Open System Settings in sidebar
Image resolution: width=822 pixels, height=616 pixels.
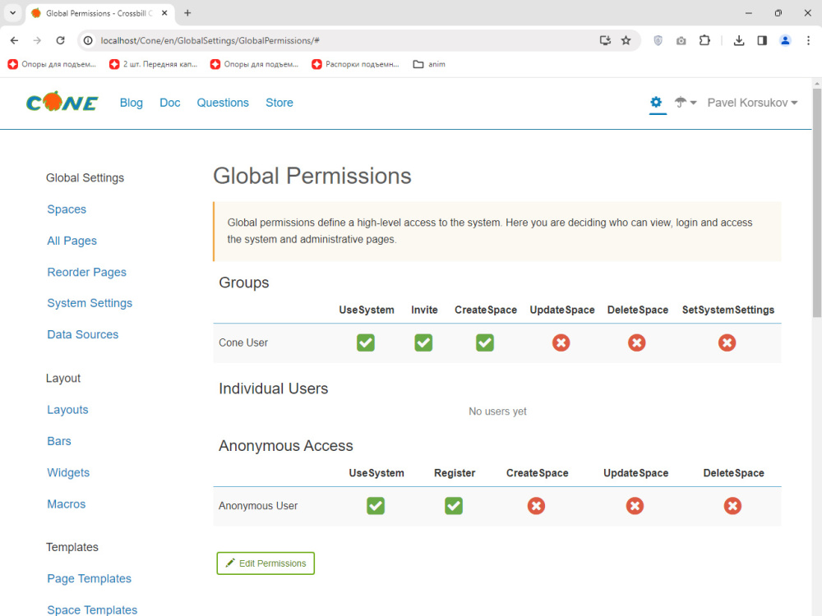point(90,303)
